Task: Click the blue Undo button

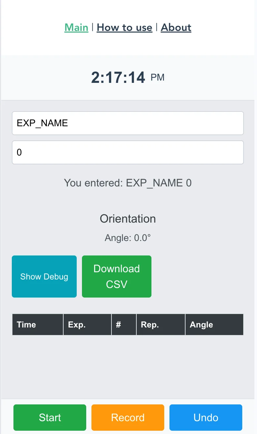Action: (206, 418)
